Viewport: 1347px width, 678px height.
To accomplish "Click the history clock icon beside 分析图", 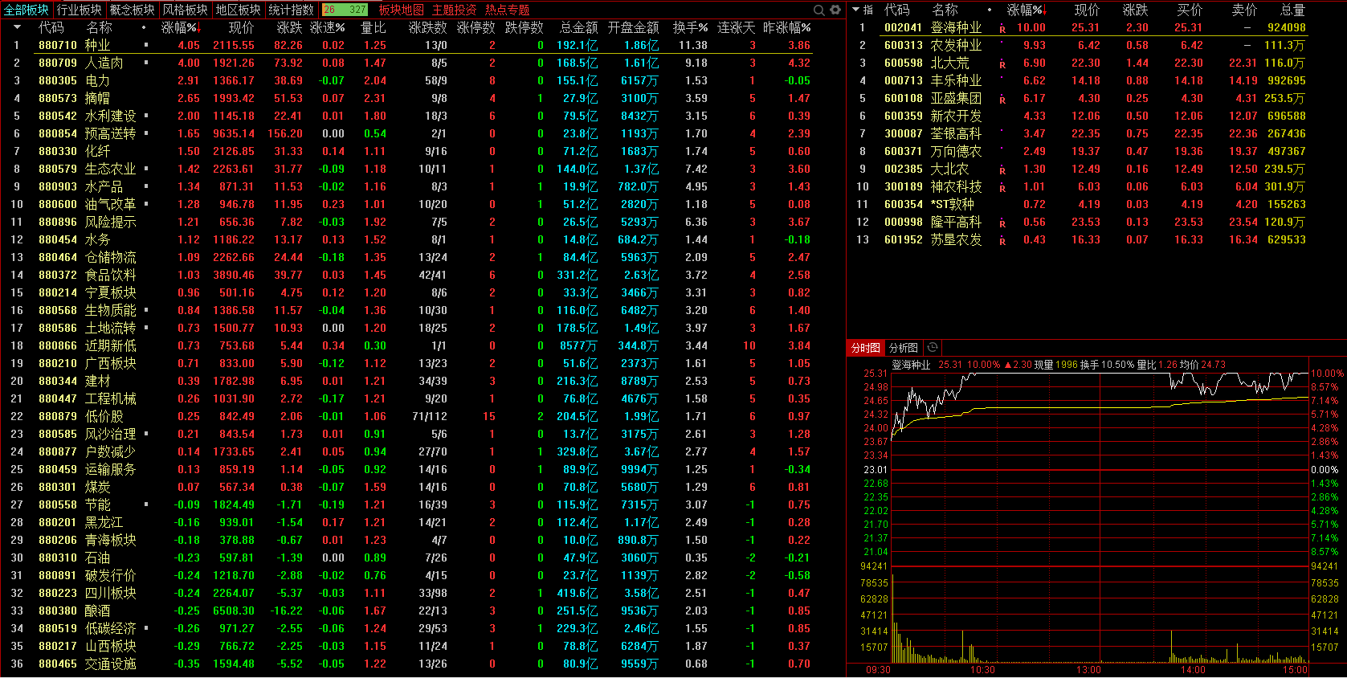I will click(933, 348).
